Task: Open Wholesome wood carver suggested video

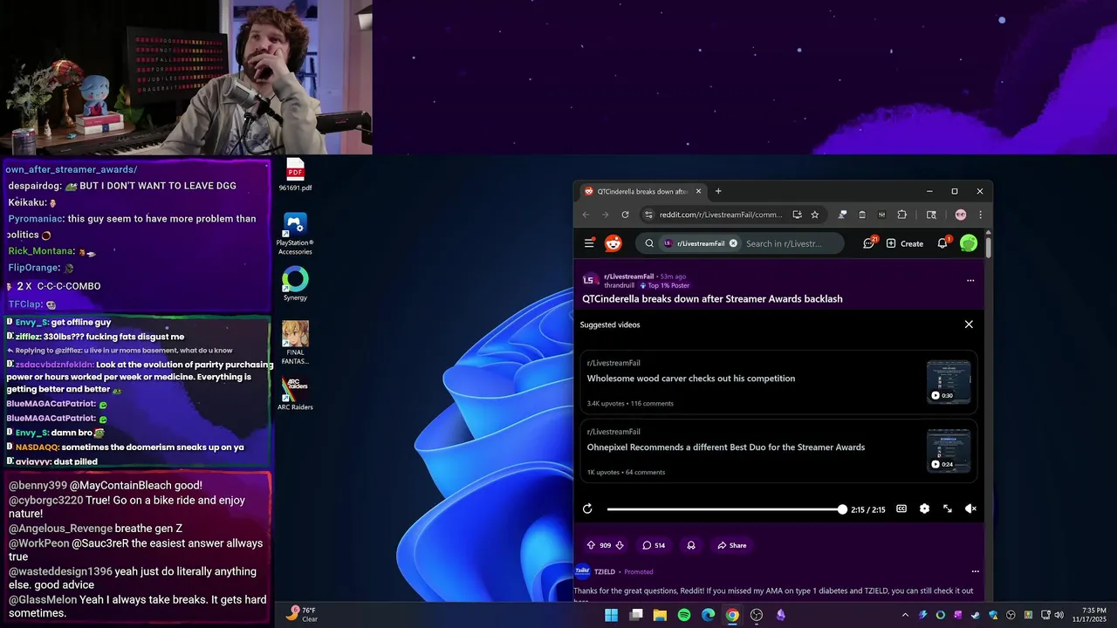Action: point(778,383)
